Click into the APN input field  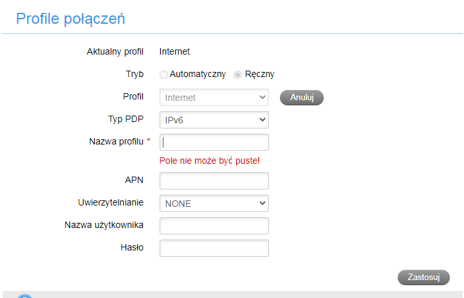(x=214, y=181)
